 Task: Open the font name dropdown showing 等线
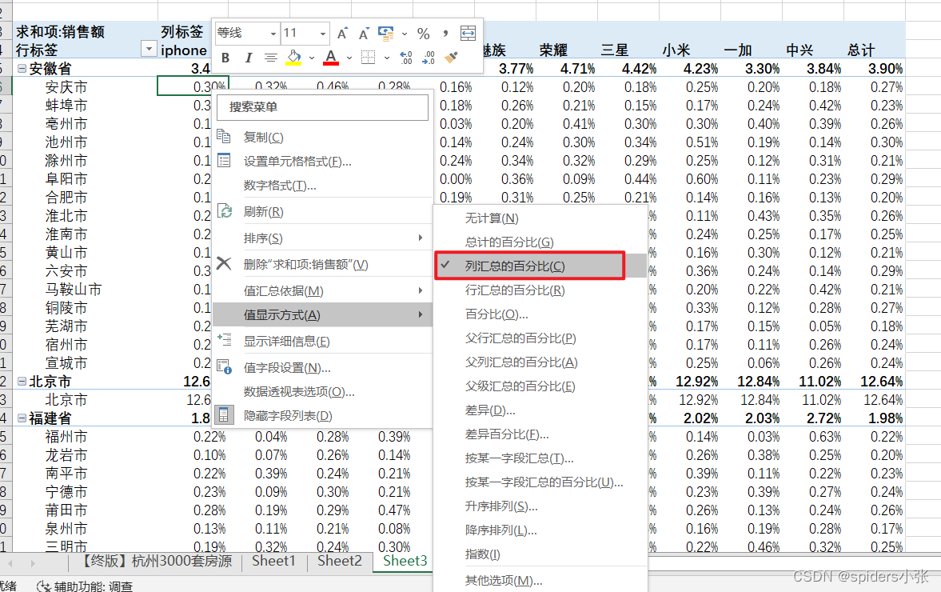(x=273, y=34)
